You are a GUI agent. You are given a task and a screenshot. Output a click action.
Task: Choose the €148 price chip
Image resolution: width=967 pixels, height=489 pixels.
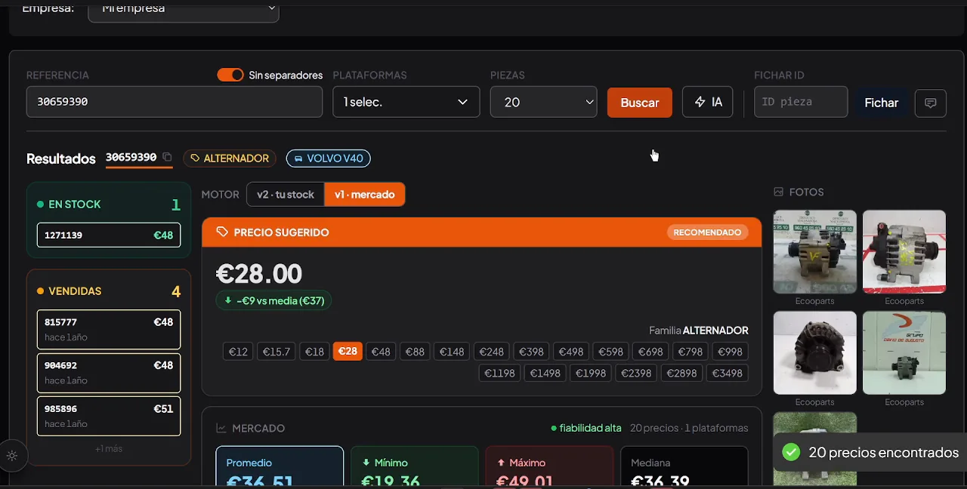click(452, 352)
